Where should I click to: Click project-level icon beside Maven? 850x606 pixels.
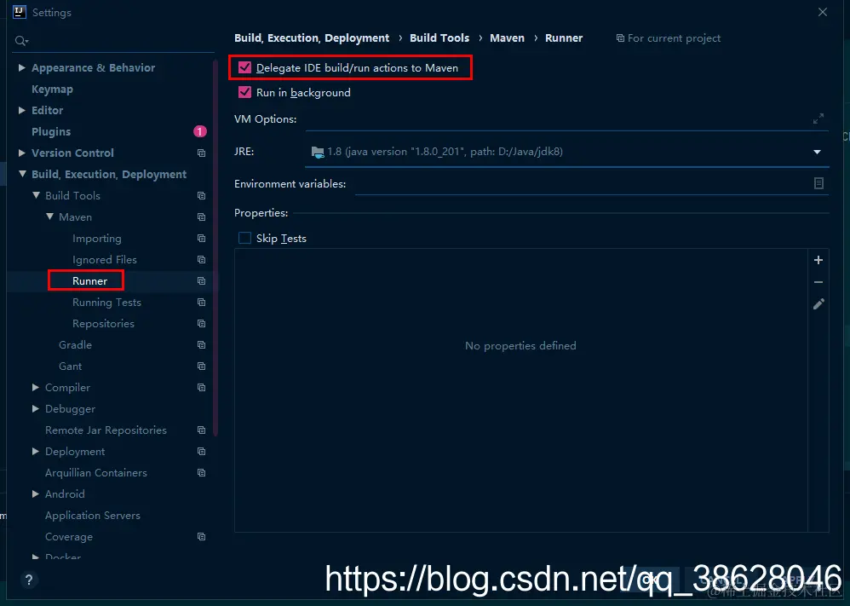pyautogui.click(x=202, y=216)
